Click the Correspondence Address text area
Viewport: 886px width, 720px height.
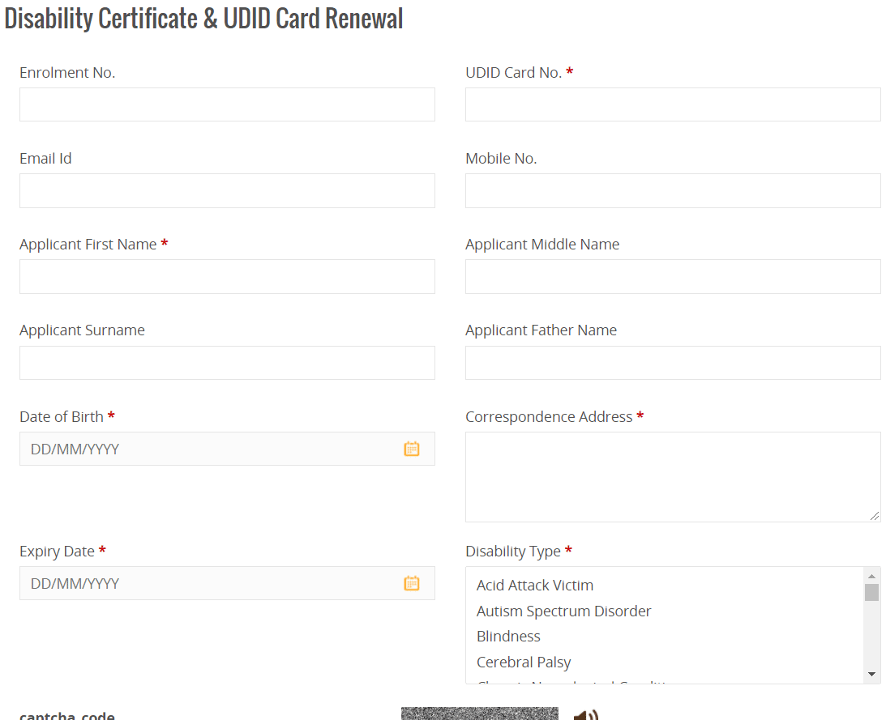point(673,476)
